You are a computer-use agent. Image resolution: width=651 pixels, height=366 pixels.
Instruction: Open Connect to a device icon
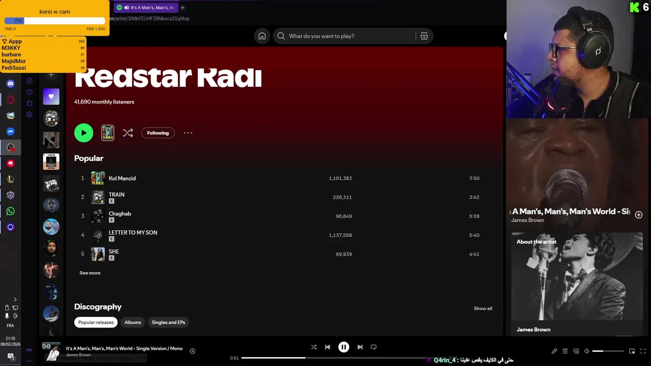pos(576,351)
